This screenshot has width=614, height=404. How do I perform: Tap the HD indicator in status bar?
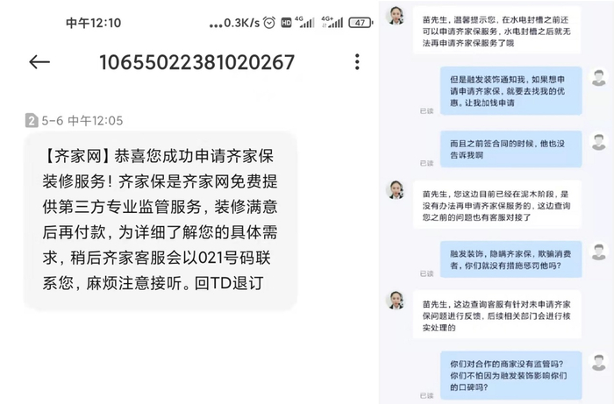(286, 23)
